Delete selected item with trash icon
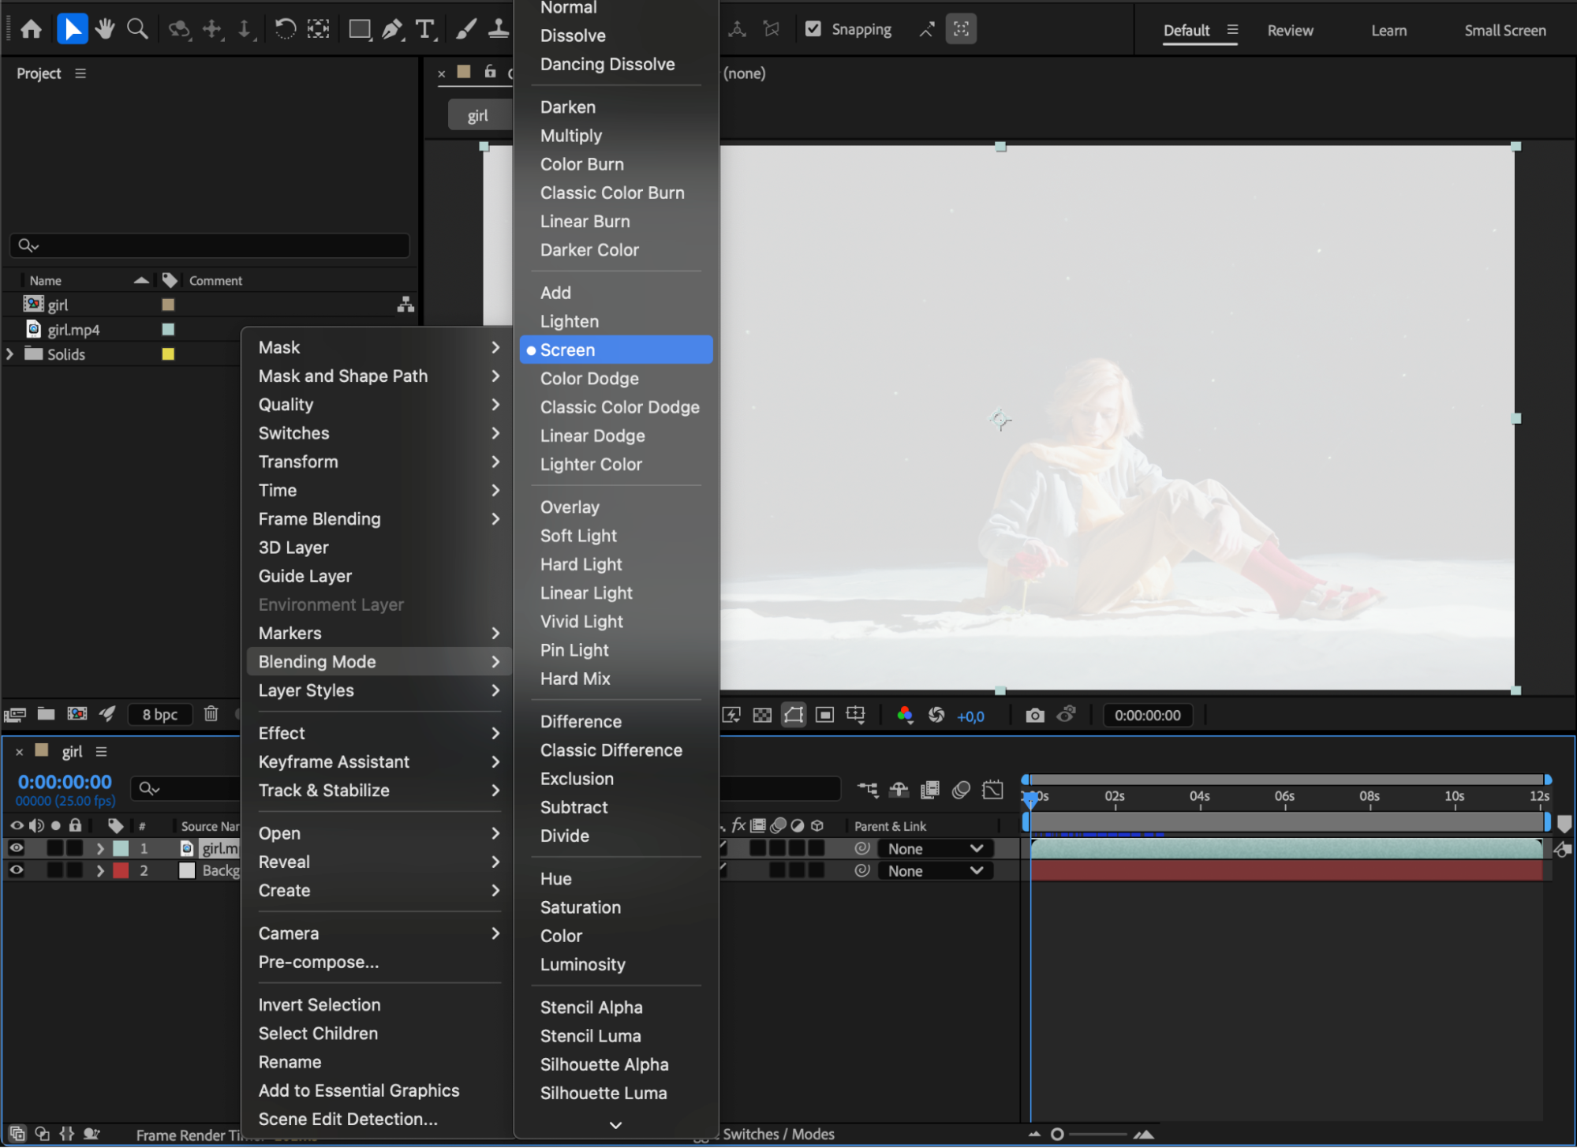1577x1148 pixels. [211, 714]
